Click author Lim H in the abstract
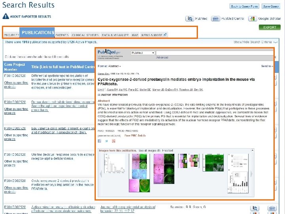 (101, 90)
